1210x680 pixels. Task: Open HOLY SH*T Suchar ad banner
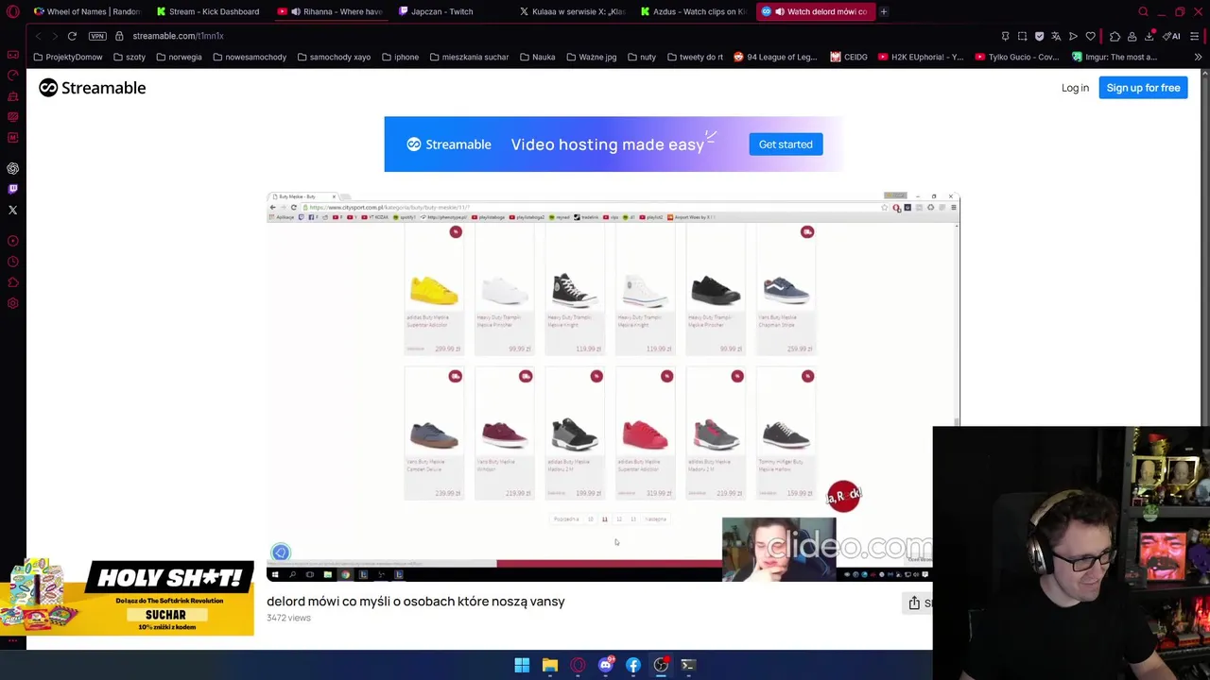coord(128,597)
